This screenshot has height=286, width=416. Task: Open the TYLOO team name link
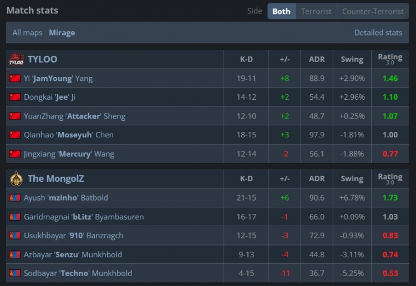click(x=42, y=59)
